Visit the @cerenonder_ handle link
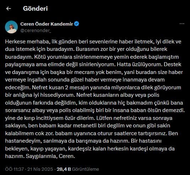Image resolution: width=190 pixels, height=175 pixels. [36, 31]
